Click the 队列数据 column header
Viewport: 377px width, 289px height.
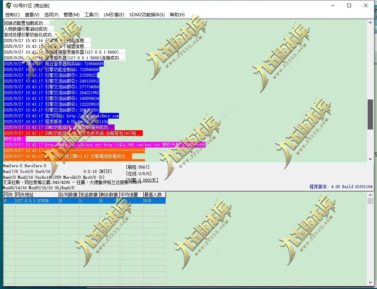(x=69, y=195)
